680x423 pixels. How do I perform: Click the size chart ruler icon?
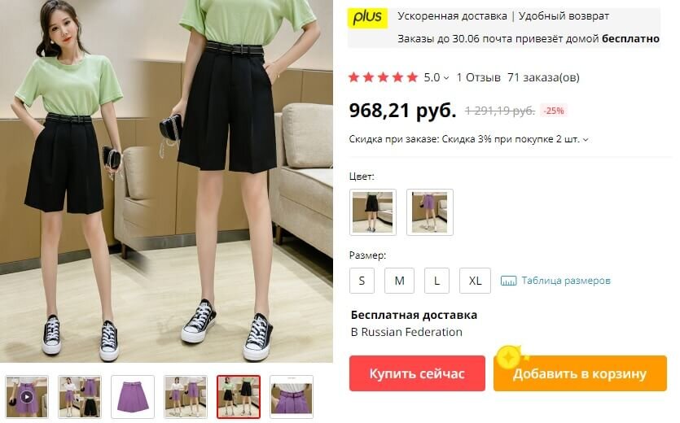click(508, 281)
